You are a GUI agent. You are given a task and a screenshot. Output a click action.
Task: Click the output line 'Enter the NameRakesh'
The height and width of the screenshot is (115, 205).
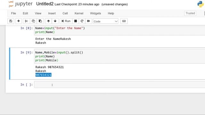tap(53, 39)
